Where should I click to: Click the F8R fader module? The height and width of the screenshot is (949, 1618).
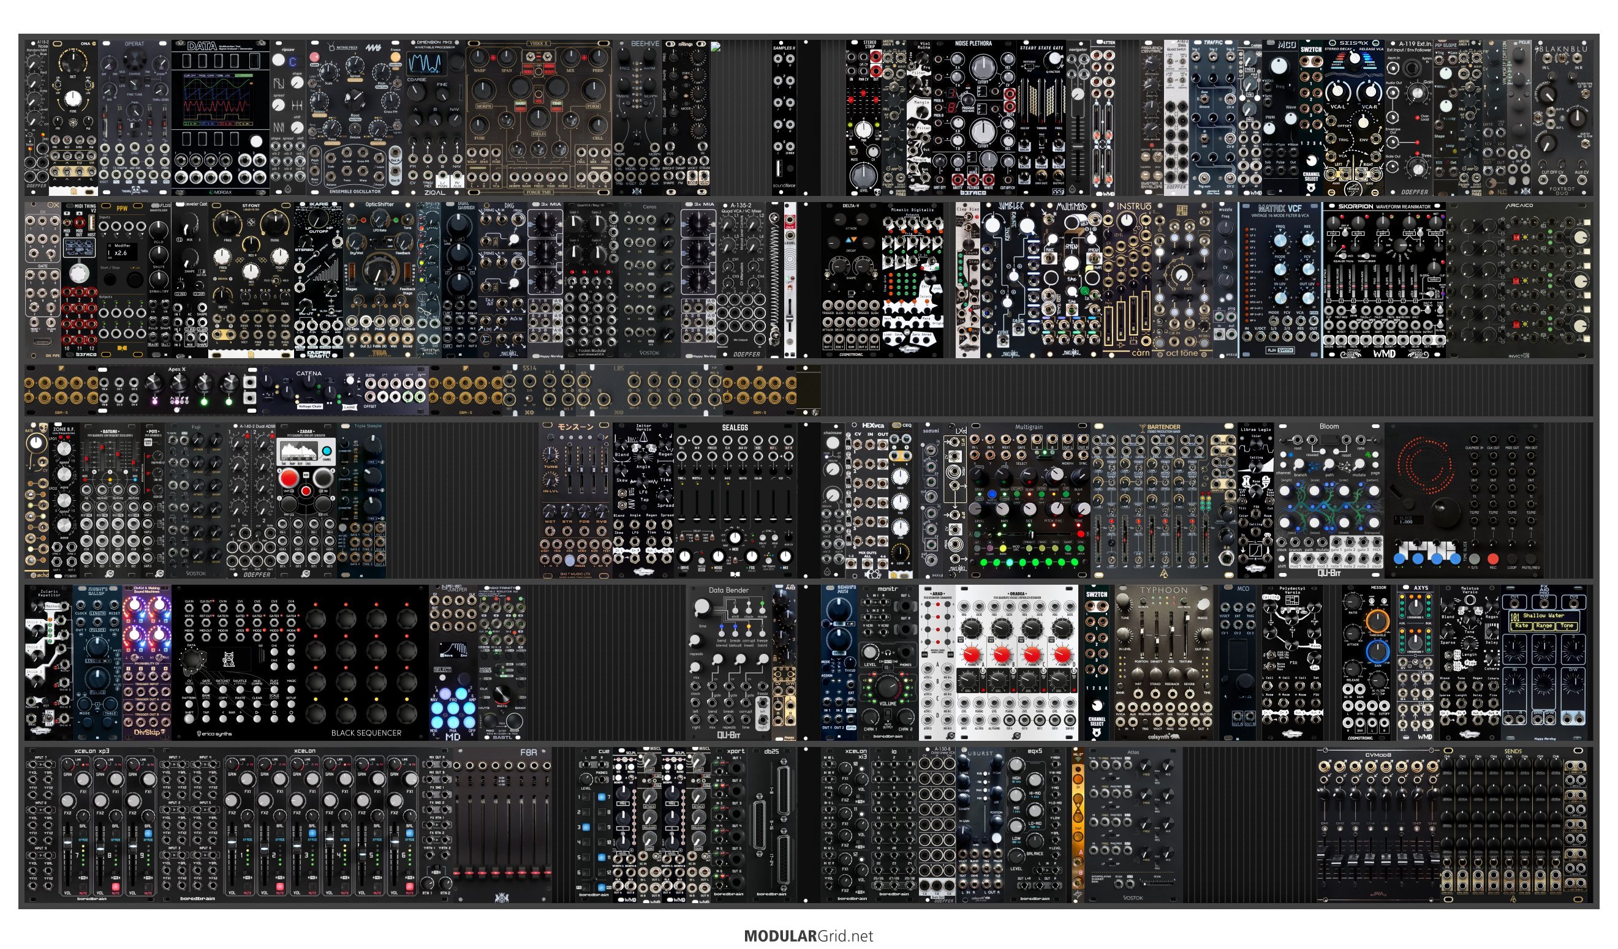point(503,825)
